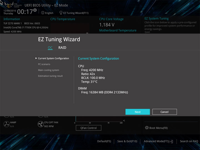Click the CPU Core Voltage heading
Viewport: 200px width, 150px height.
pyautogui.click(x=111, y=19)
